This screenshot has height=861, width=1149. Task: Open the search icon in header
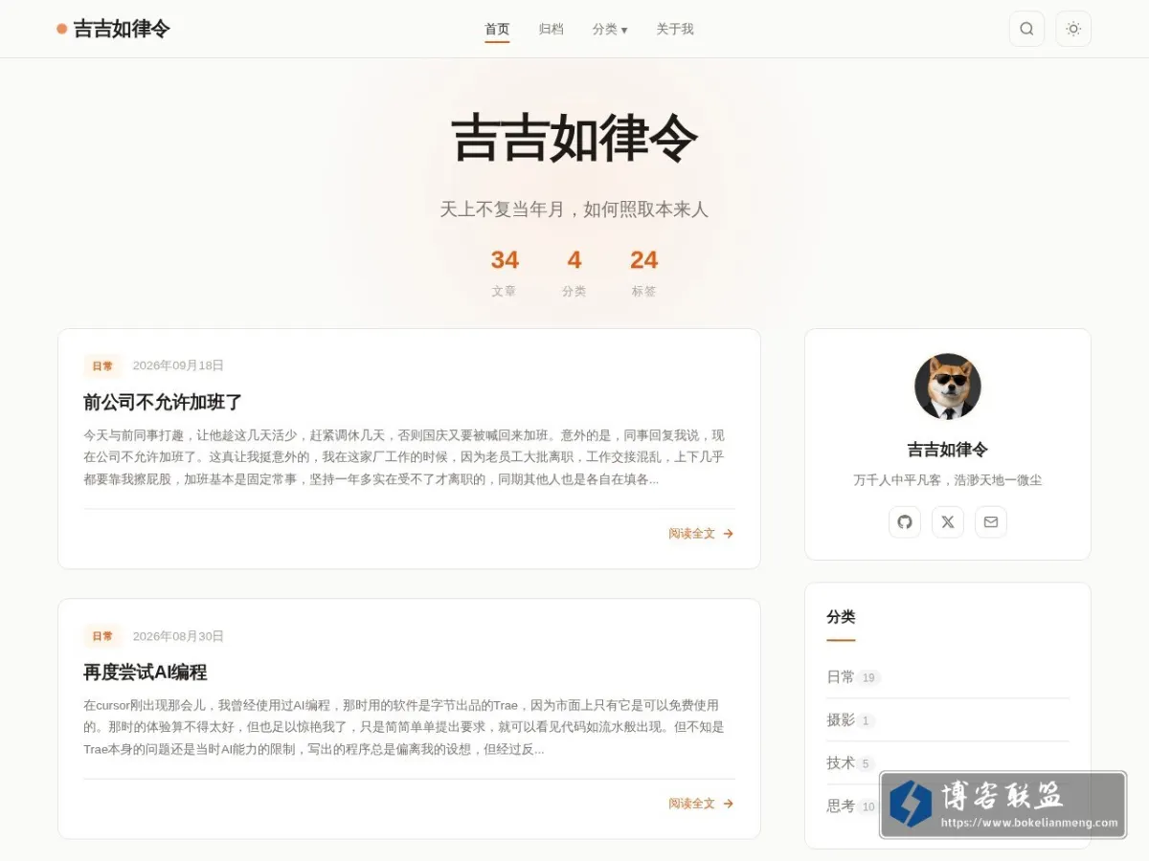[x=1026, y=29]
